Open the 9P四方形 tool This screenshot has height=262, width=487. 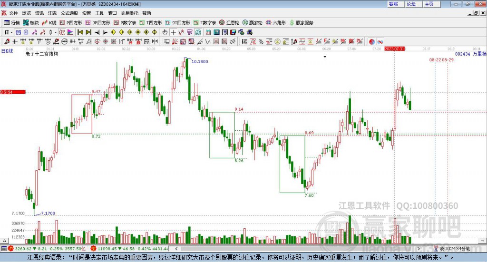point(98,23)
